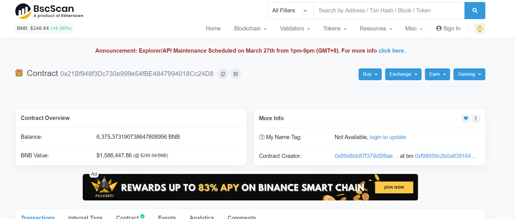Click the JOIN NOW ad button
Viewport: 515px width, 219px height.
[394, 187]
